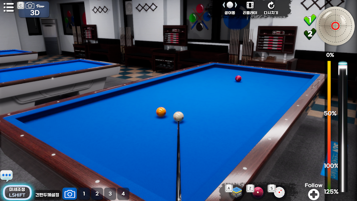Select camera preset 2
Screen dimensions: 357x201
[x=97, y=194]
